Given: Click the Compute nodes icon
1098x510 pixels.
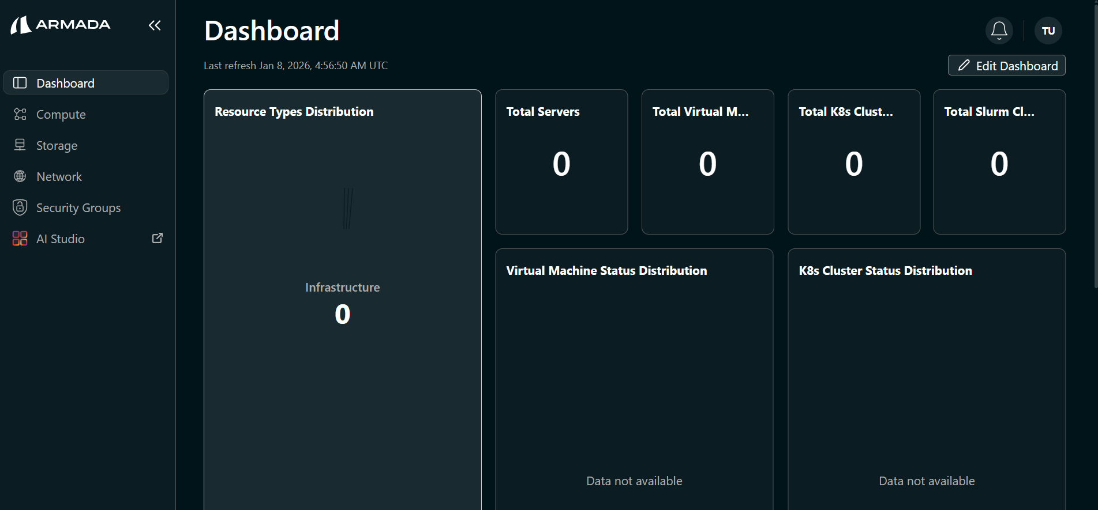Looking at the screenshot, I should click(x=20, y=114).
